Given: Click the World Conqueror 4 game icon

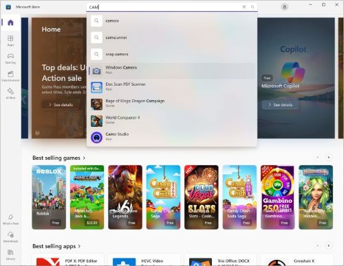Looking at the screenshot, I should [x=96, y=121].
